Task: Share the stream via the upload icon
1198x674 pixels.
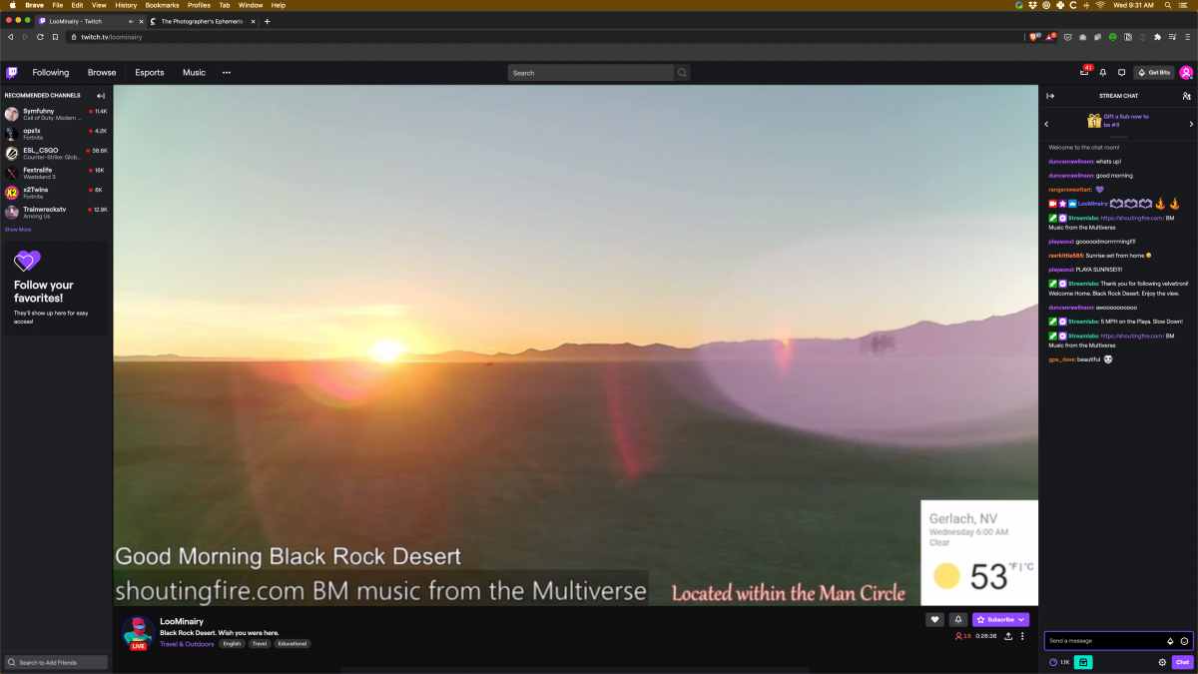Action: [1008, 636]
